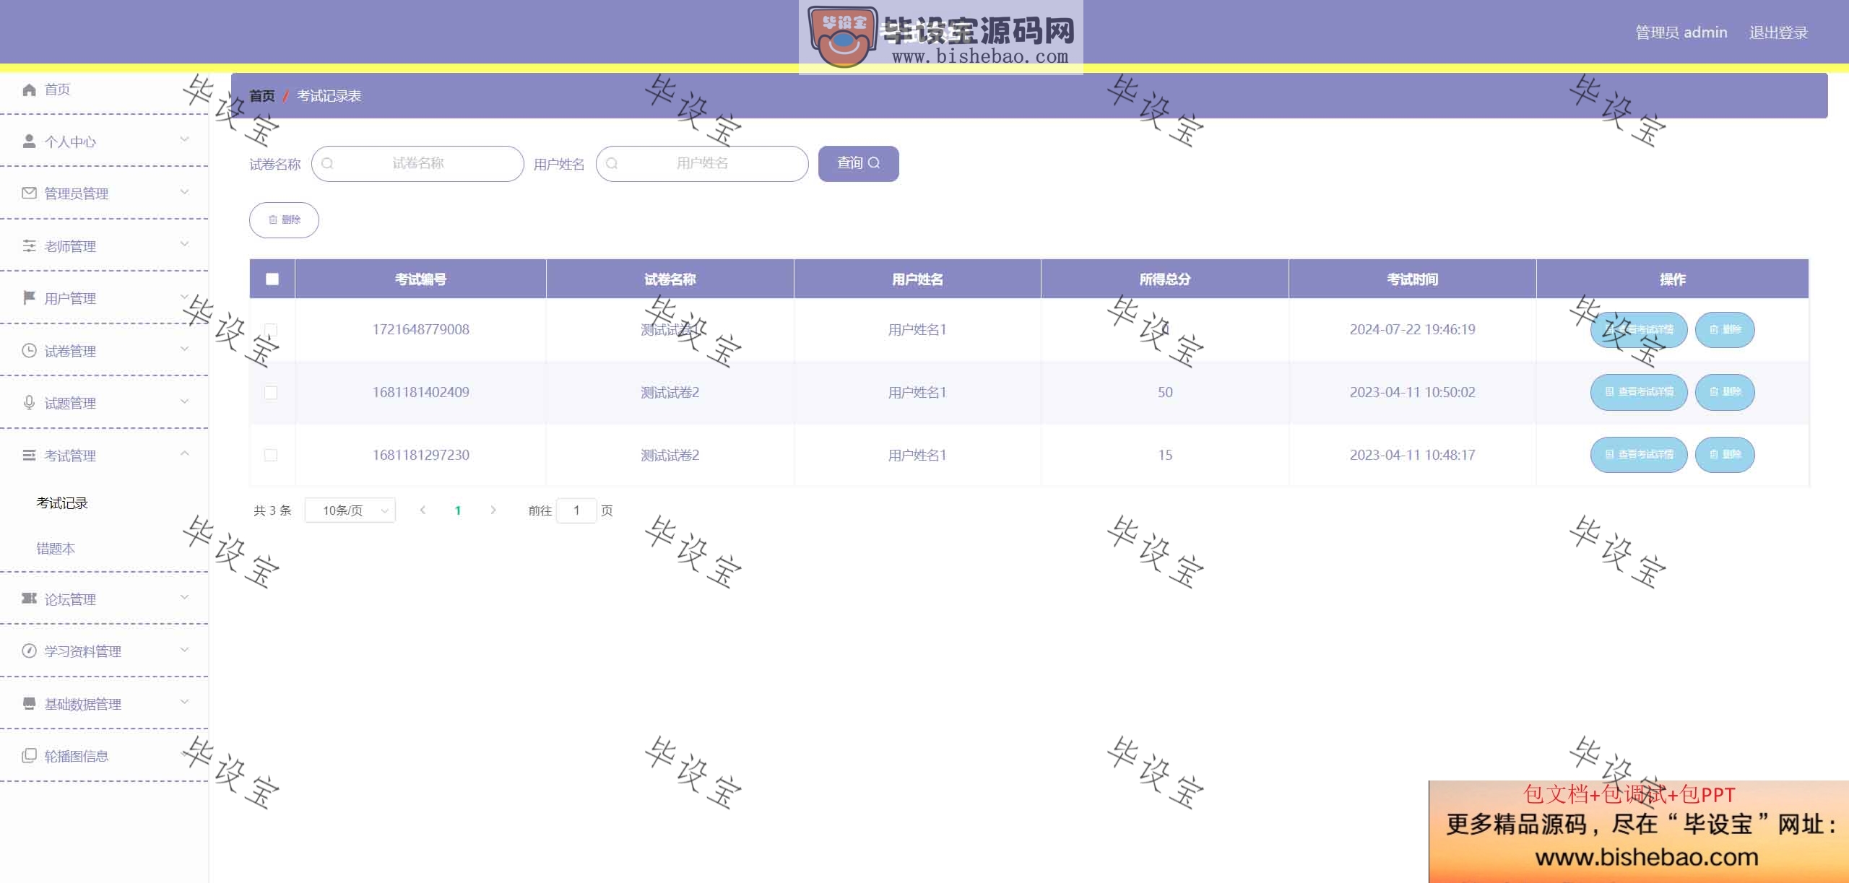
Task: Click the sliders icon for 老师管理
Action: pyautogui.click(x=29, y=246)
